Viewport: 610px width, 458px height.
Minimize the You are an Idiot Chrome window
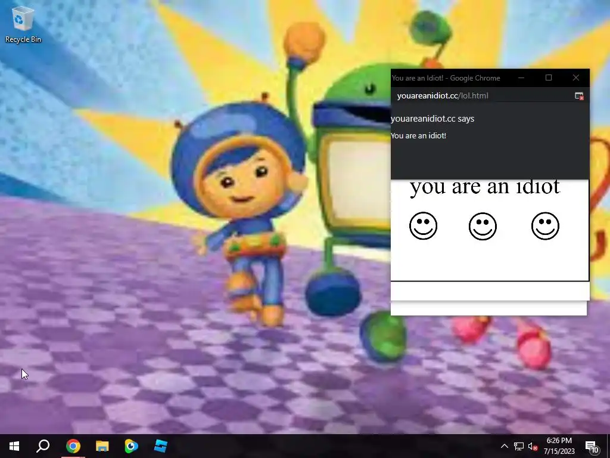coord(521,78)
